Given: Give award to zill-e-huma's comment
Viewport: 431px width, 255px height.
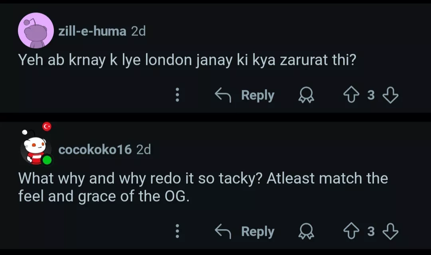Looking at the screenshot, I should point(306,95).
